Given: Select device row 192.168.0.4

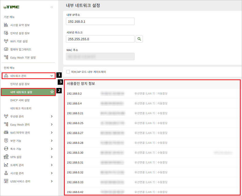Looking at the screenshot, I should (x=152, y=103).
